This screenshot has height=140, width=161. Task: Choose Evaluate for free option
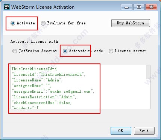click(x=43, y=23)
